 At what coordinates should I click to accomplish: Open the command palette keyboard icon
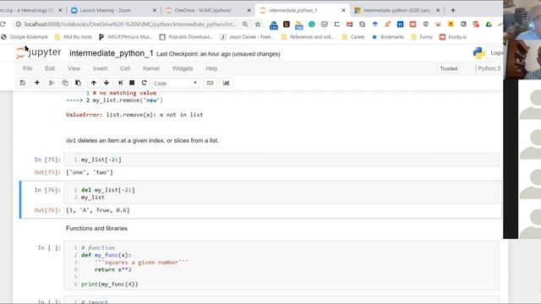tap(210, 83)
